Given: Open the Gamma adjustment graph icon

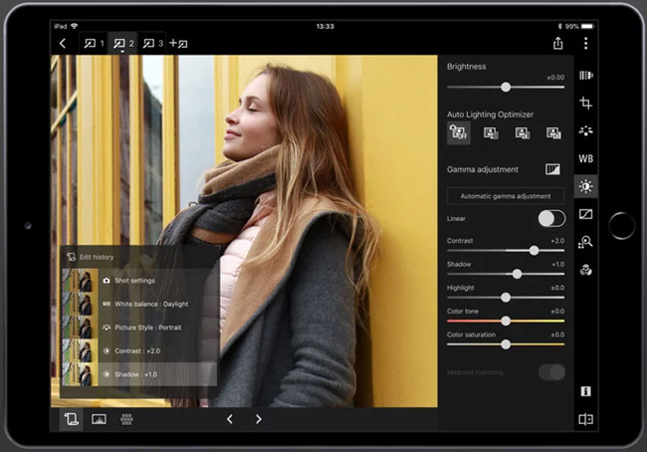Looking at the screenshot, I should 552,169.
